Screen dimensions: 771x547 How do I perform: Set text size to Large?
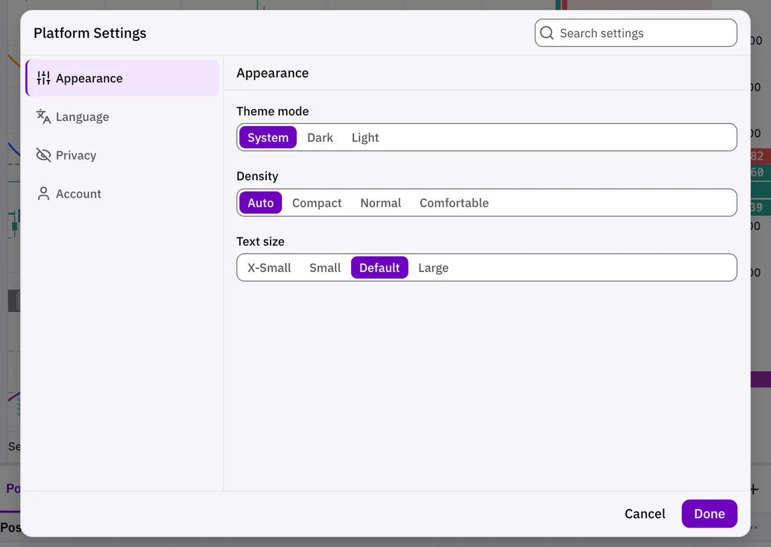(433, 268)
